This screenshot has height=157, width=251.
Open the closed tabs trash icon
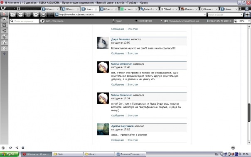click(x=247, y=9)
